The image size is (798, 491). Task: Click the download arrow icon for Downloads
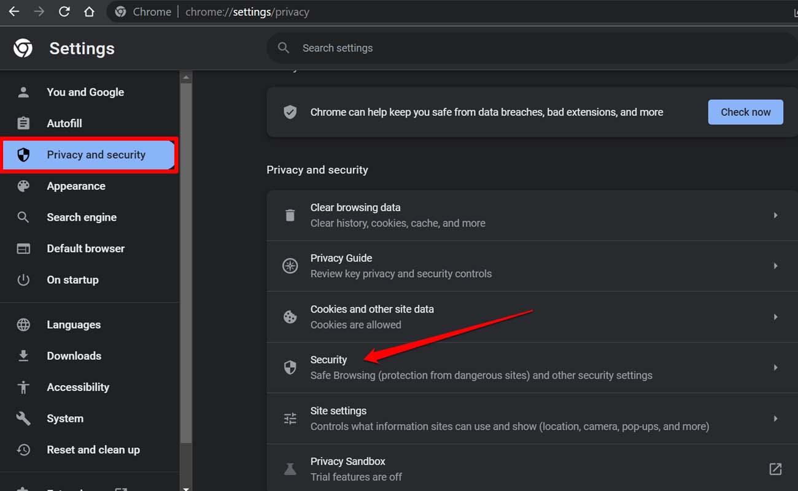pos(23,356)
